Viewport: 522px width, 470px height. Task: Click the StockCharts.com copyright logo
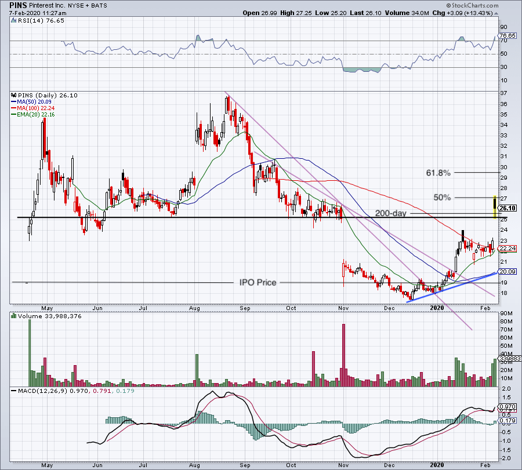[x=472, y=5]
